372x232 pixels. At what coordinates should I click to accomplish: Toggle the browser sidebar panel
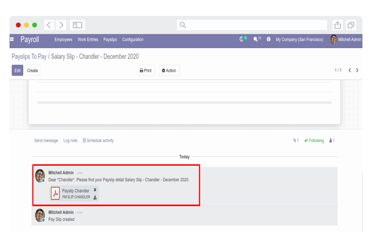coord(78,25)
